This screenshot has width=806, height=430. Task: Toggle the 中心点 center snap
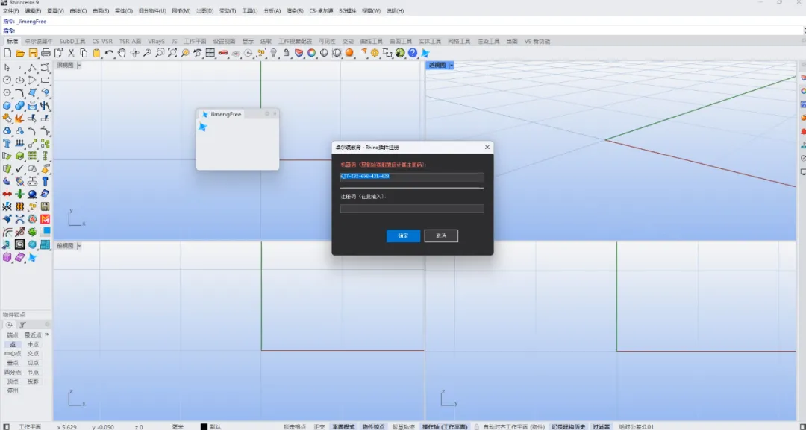tap(13, 353)
